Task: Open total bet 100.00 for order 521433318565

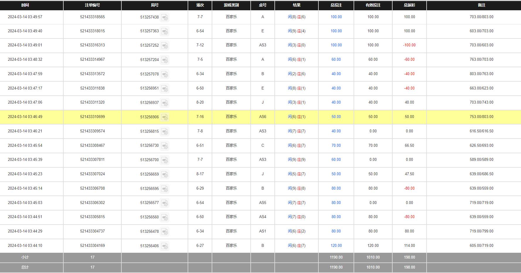Action: (x=336, y=17)
